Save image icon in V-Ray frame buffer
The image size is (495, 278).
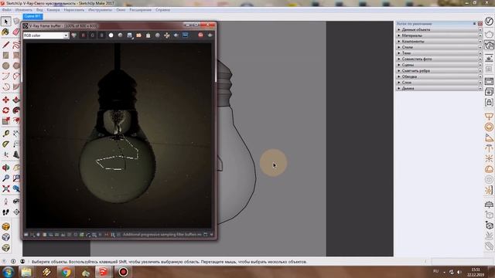point(129,36)
